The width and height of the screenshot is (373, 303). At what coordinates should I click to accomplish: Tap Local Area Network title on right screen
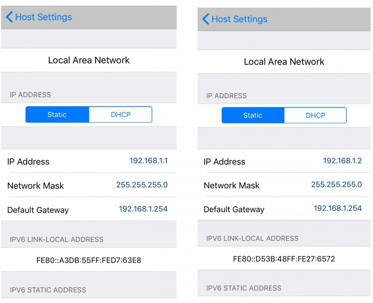tap(284, 62)
